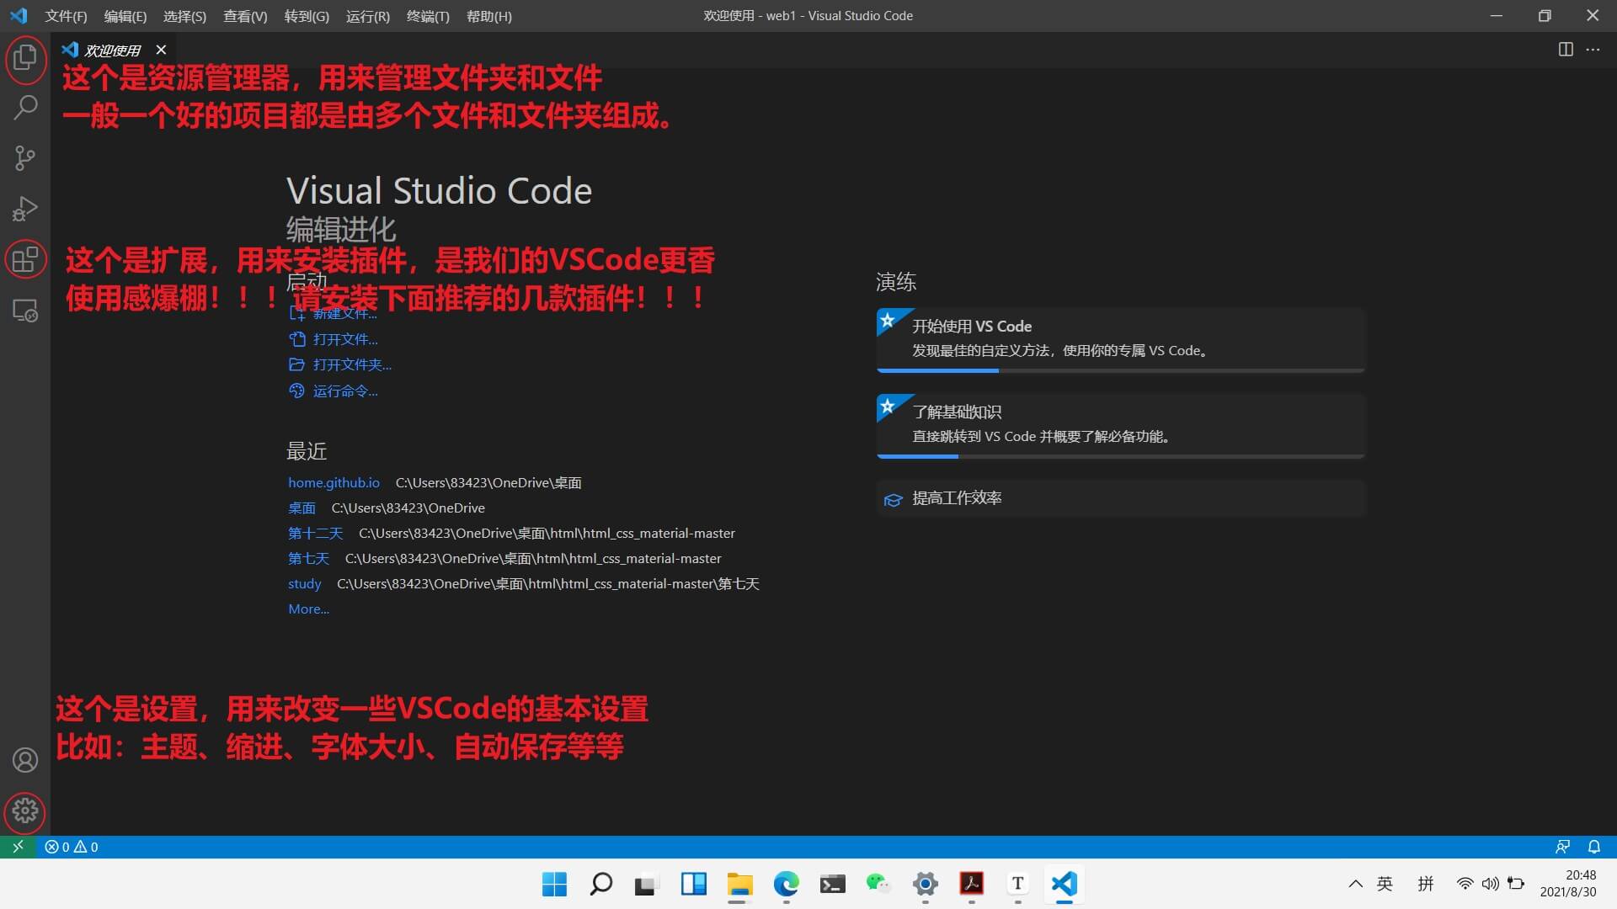Screen dimensions: 1617x909
Task: Open Remote Explorer view
Action: click(25, 310)
